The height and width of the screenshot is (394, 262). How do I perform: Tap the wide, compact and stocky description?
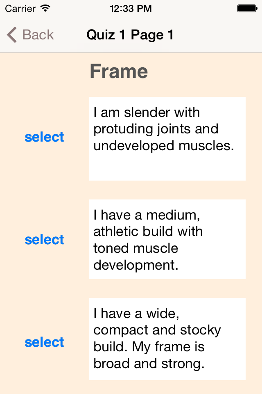pyautogui.click(x=167, y=339)
